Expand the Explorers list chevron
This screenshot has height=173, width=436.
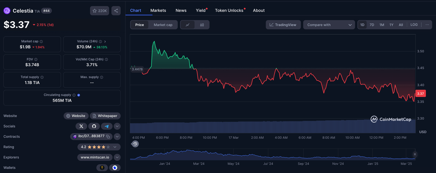(117, 157)
